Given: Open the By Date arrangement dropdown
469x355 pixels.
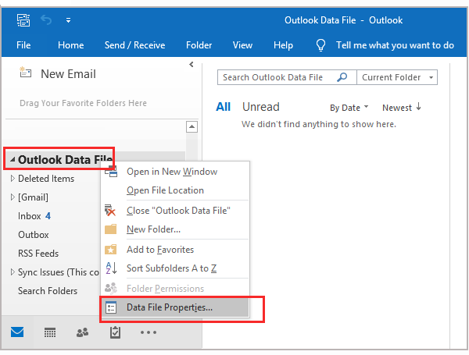Looking at the screenshot, I should pyautogui.click(x=349, y=108).
